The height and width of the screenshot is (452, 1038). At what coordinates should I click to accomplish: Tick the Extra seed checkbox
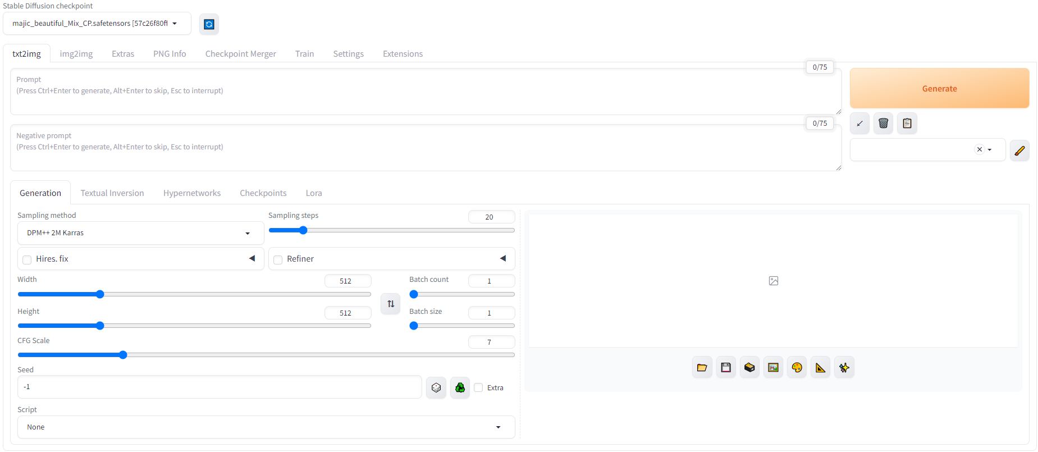coord(478,387)
